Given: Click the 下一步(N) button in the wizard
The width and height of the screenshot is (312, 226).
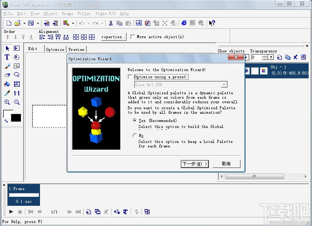Looking at the screenshot, I should 195,164.
